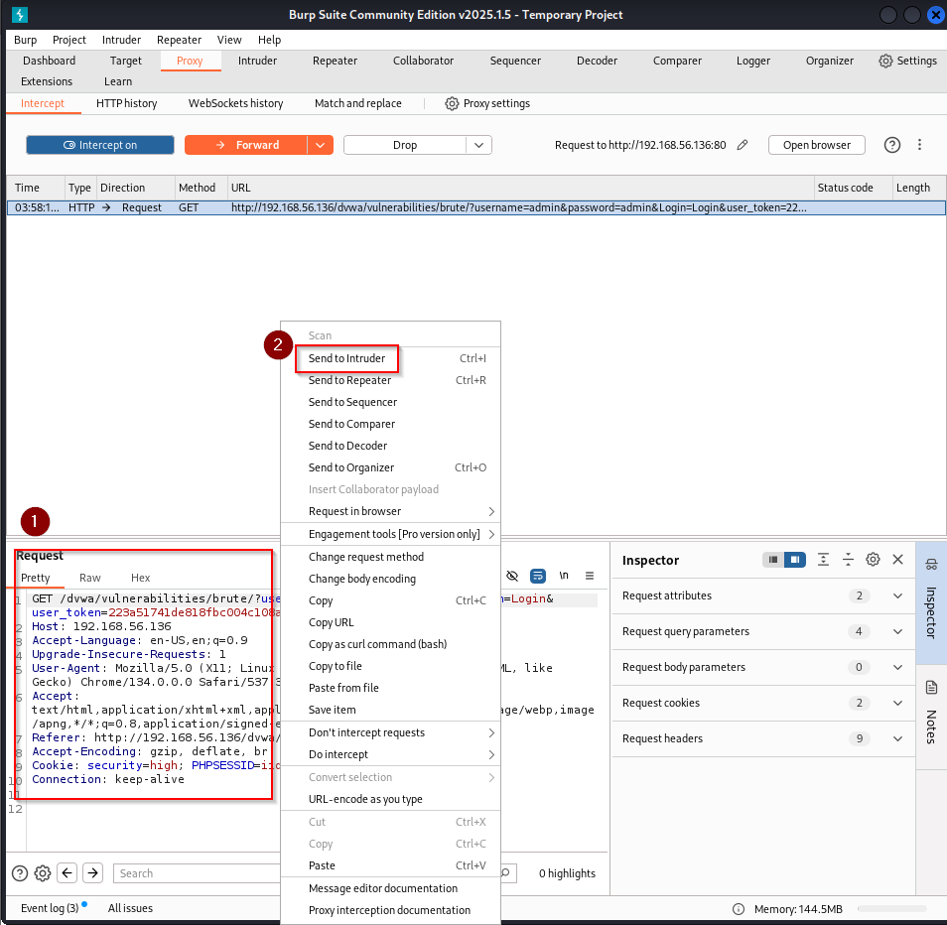Select Send to Organizer from context menu
Viewport: 947px width, 925px height.
[391, 467]
